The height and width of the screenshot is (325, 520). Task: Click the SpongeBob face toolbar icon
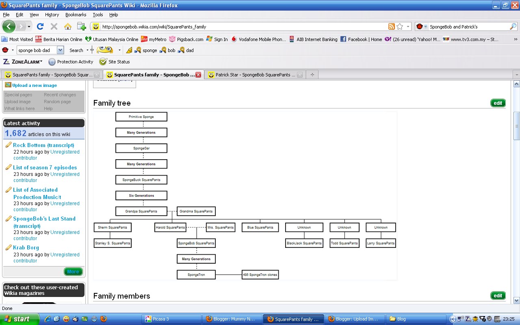(x=105, y=50)
